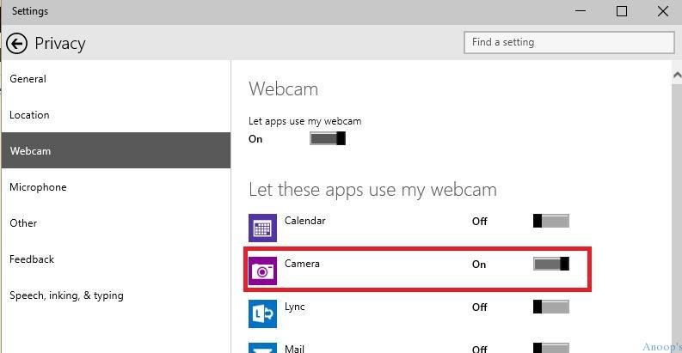
Task: Disable webcam access for Camera
Action: (551, 264)
